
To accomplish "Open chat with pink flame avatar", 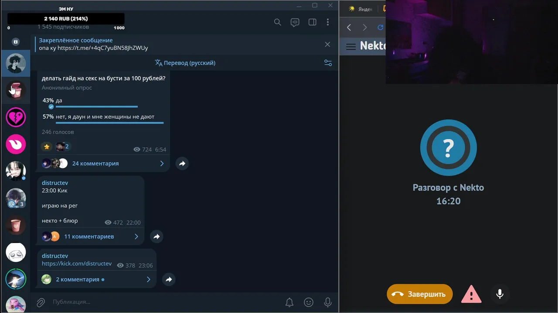I will 16,144.
